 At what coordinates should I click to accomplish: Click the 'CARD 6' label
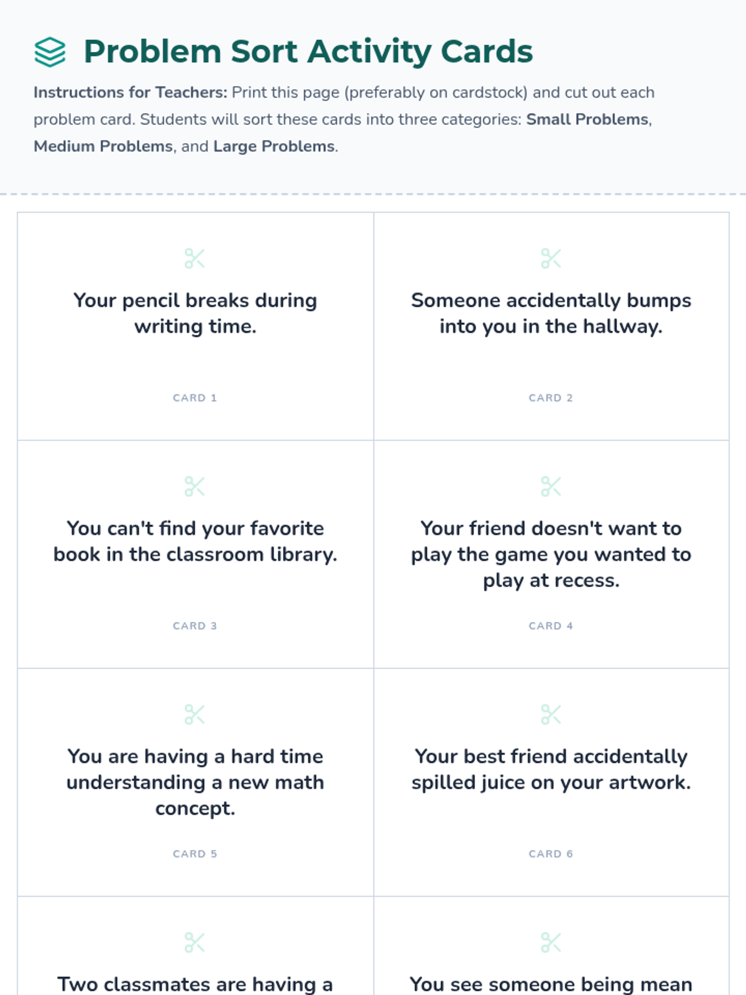[x=551, y=854]
